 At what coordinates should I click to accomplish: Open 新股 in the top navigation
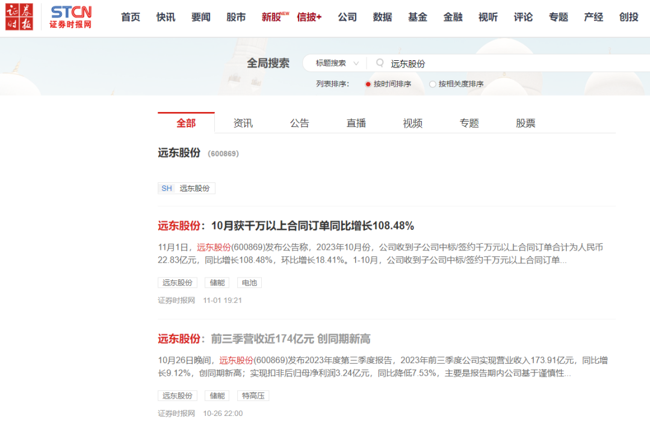[x=271, y=17]
